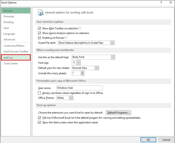Click the info icon beside Show Mini Toolbar
This screenshot has height=143, width=175.
80,28
